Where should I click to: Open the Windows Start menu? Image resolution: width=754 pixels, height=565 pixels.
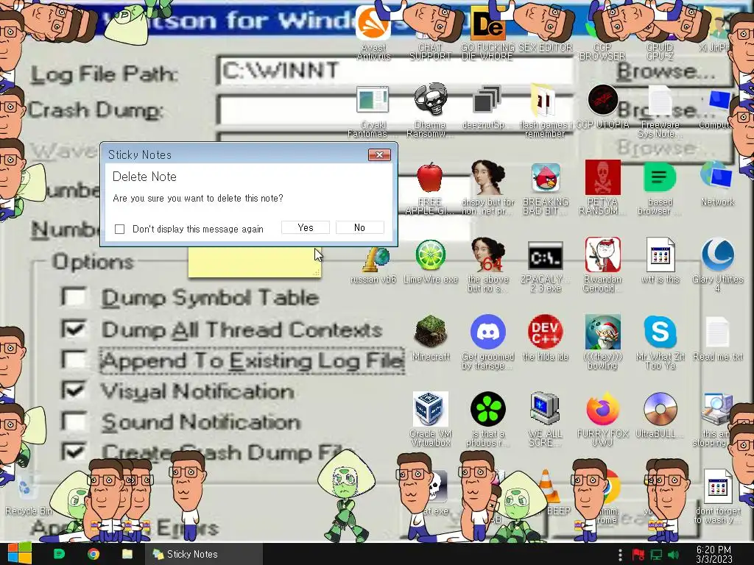click(x=19, y=554)
